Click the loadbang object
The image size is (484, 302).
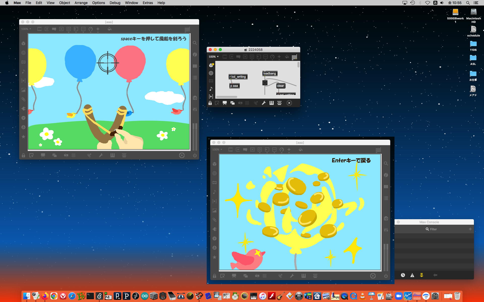[x=269, y=73]
